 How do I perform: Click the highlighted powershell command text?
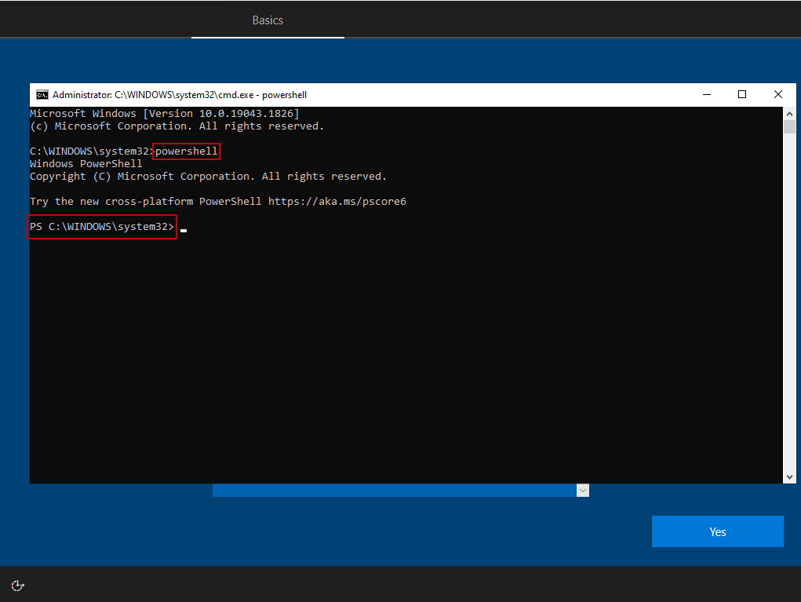(x=186, y=151)
